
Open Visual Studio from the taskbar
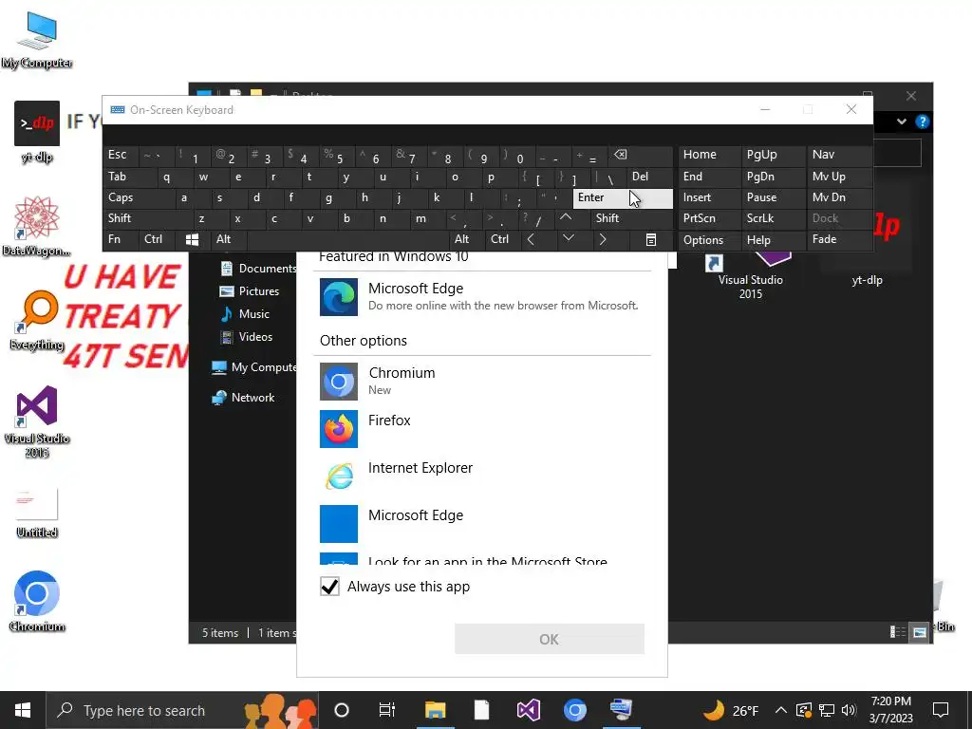point(528,710)
